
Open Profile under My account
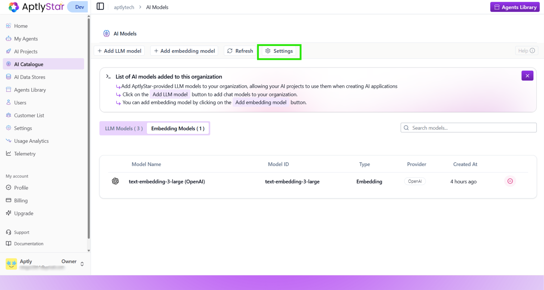tap(21, 188)
